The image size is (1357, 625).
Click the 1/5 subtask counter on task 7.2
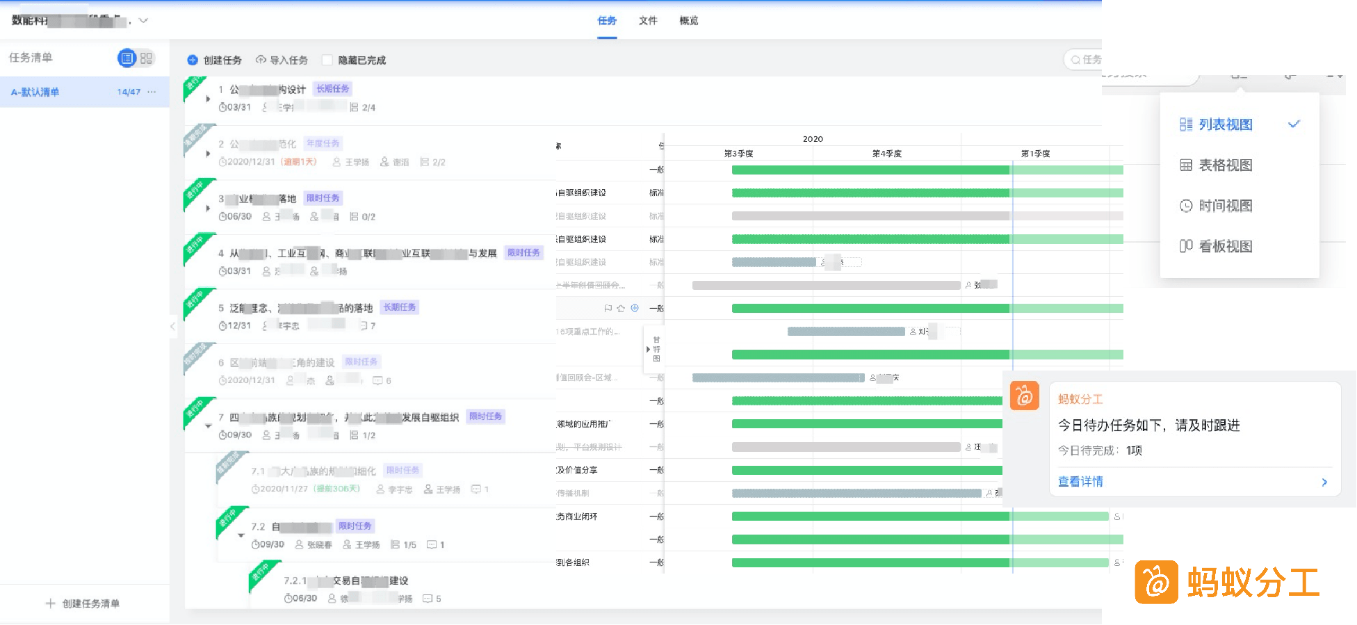[x=404, y=545]
